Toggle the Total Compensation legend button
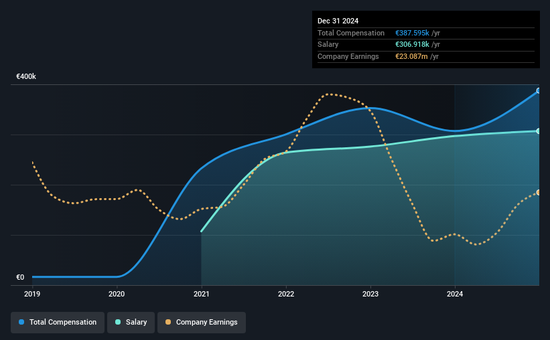 pyautogui.click(x=58, y=322)
